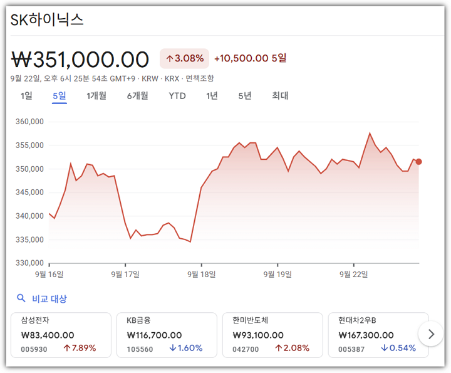Open the KB금융 comparison card
The image size is (451, 373).
point(167,335)
